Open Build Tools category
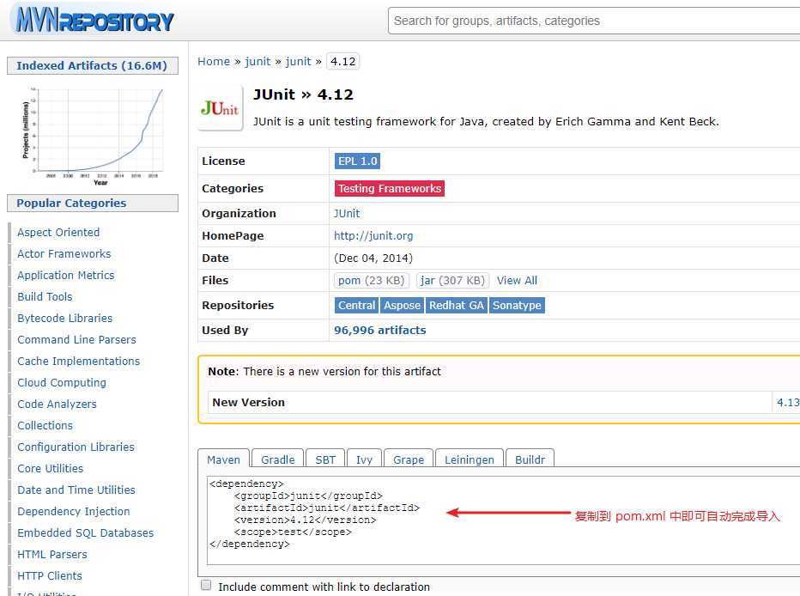 (x=45, y=296)
